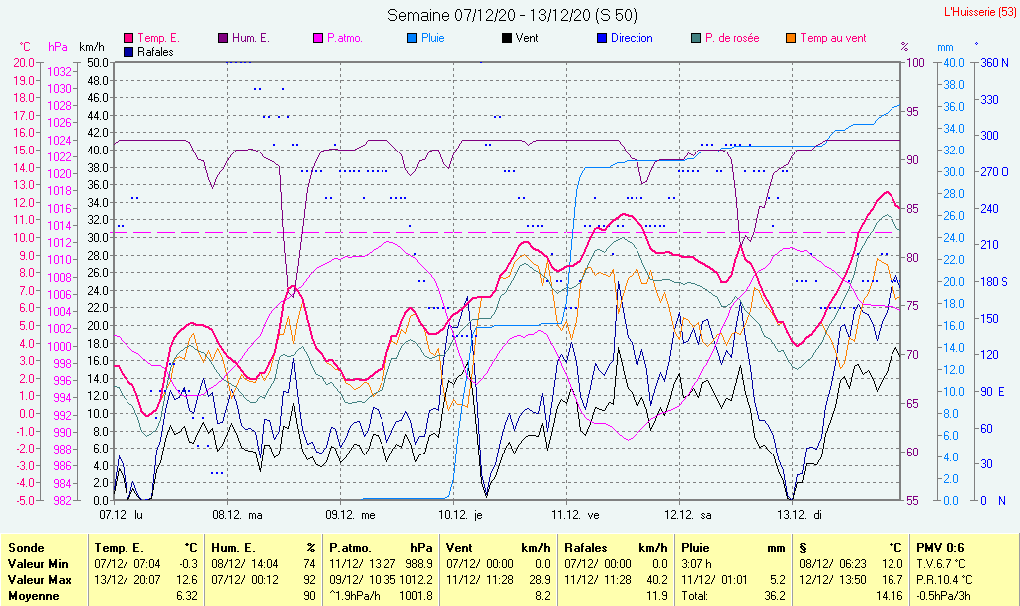Click the chart title 'Semaine 07/12/20 - 13/12/20 (S 50)'
Image resolution: width=1020 pixels, height=606 pixels.
(513, 15)
